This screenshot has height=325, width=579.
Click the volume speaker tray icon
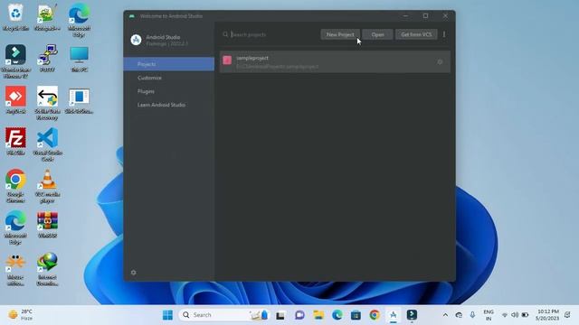point(515,315)
